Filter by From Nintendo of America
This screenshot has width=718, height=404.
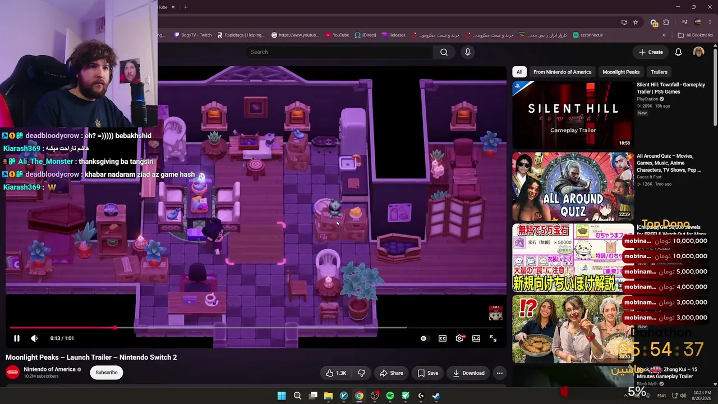point(562,72)
